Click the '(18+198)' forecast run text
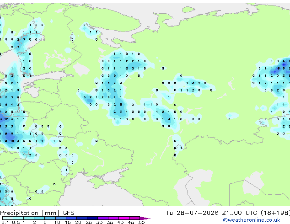The height and width of the screenshot is (224, 290). 275,213
